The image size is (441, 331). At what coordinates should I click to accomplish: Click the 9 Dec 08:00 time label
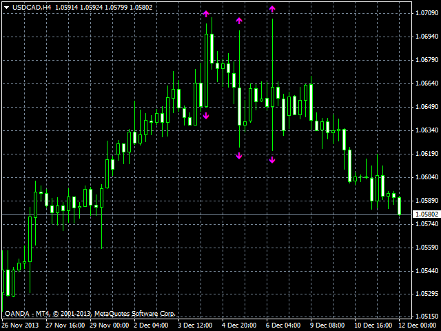click(327, 325)
